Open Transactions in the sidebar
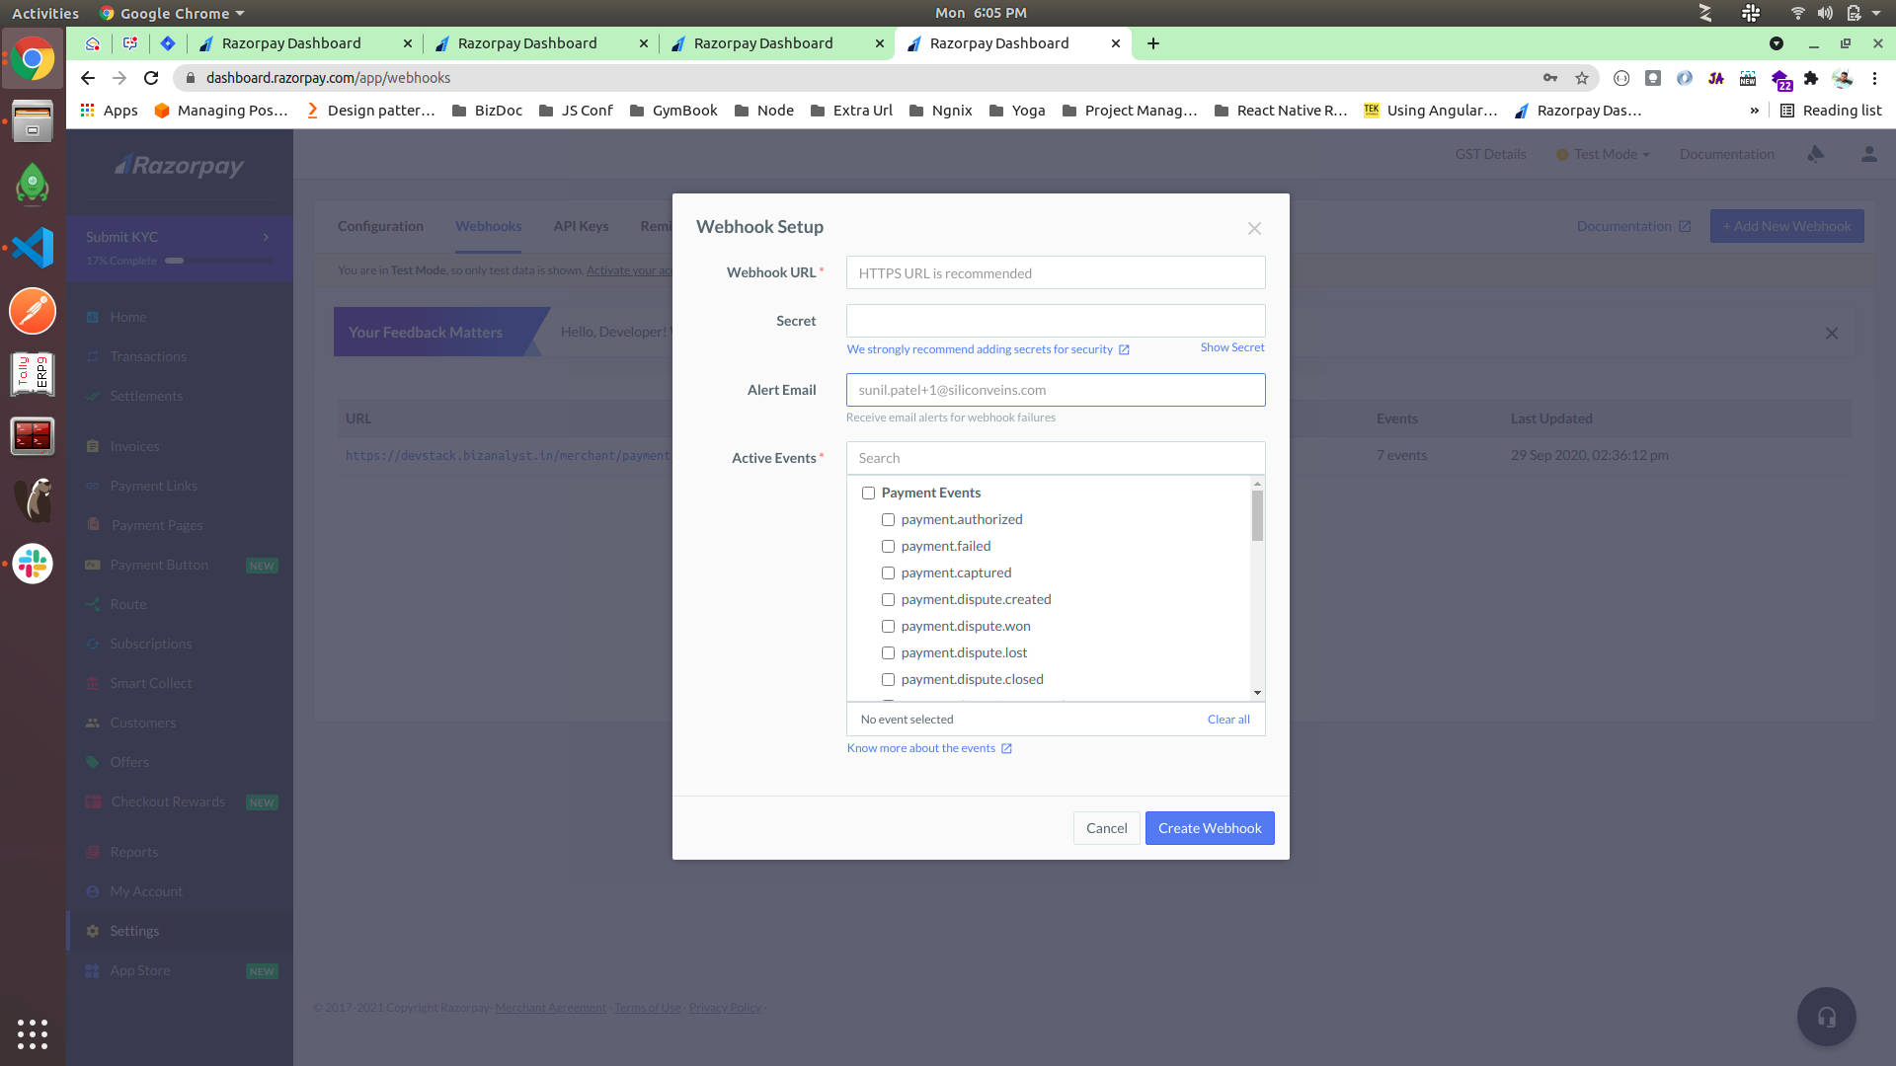 [148, 356]
